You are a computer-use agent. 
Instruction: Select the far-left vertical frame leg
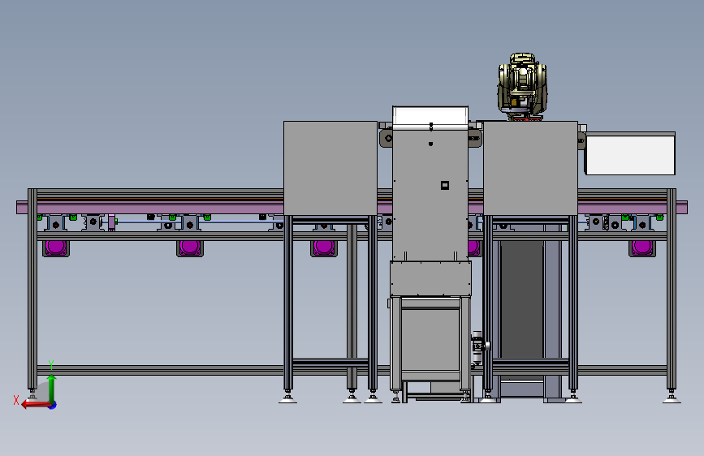(32, 290)
